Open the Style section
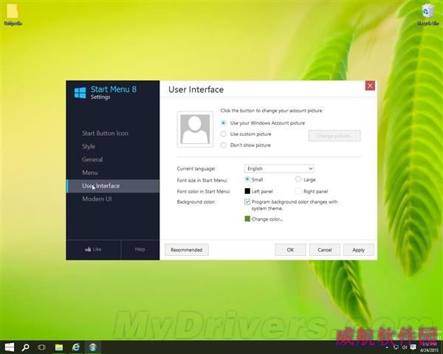The width and height of the screenshot is (443, 354). click(x=89, y=147)
